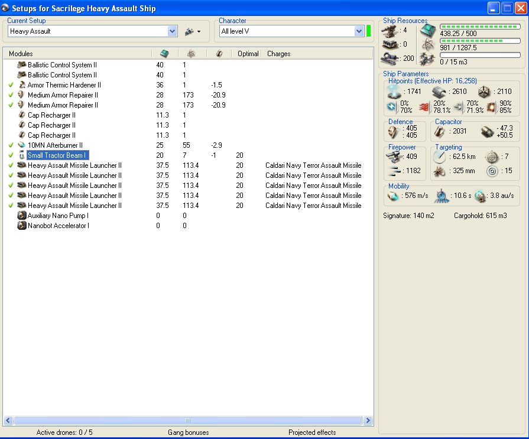Click the horizontal scrollbar thumb
The height and width of the screenshot is (439, 529).
click(x=188, y=420)
